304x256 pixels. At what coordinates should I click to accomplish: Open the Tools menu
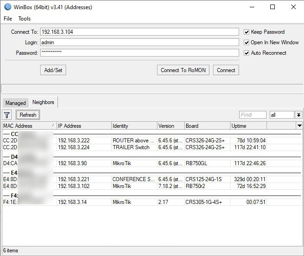click(x=25, y=19)
